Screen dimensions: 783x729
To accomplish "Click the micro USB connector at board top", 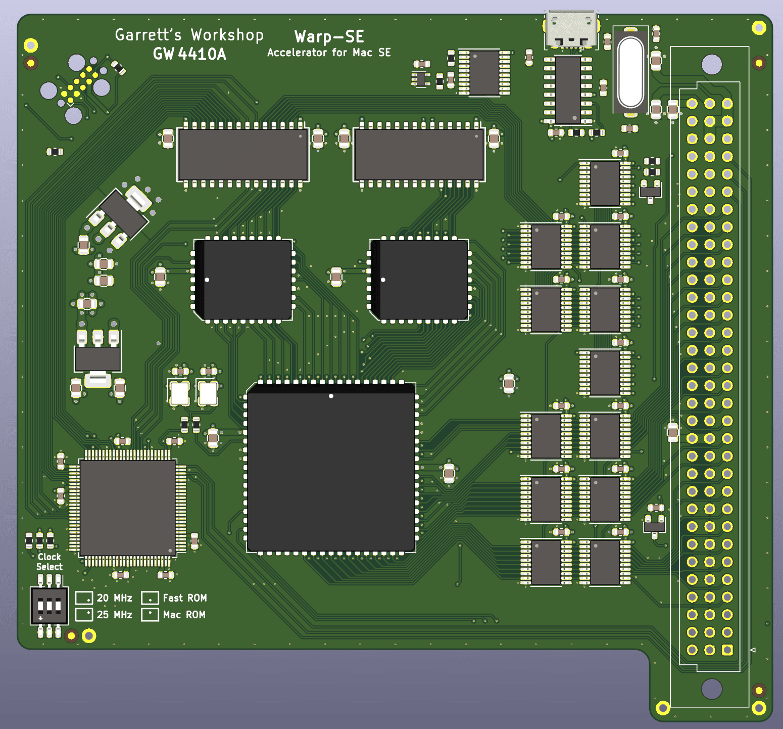I will tap(571, 30).
